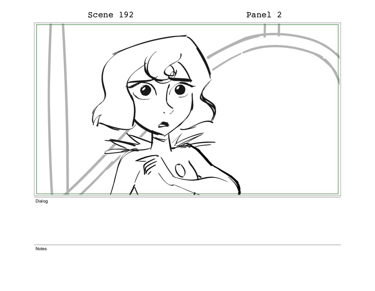Screen dimensions: 375x291
Task: Click the oval gem on the character's chest
Action: click(x=180, y=170)
